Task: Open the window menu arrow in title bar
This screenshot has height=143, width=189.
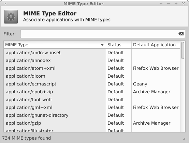Action: tap(5, 4)
